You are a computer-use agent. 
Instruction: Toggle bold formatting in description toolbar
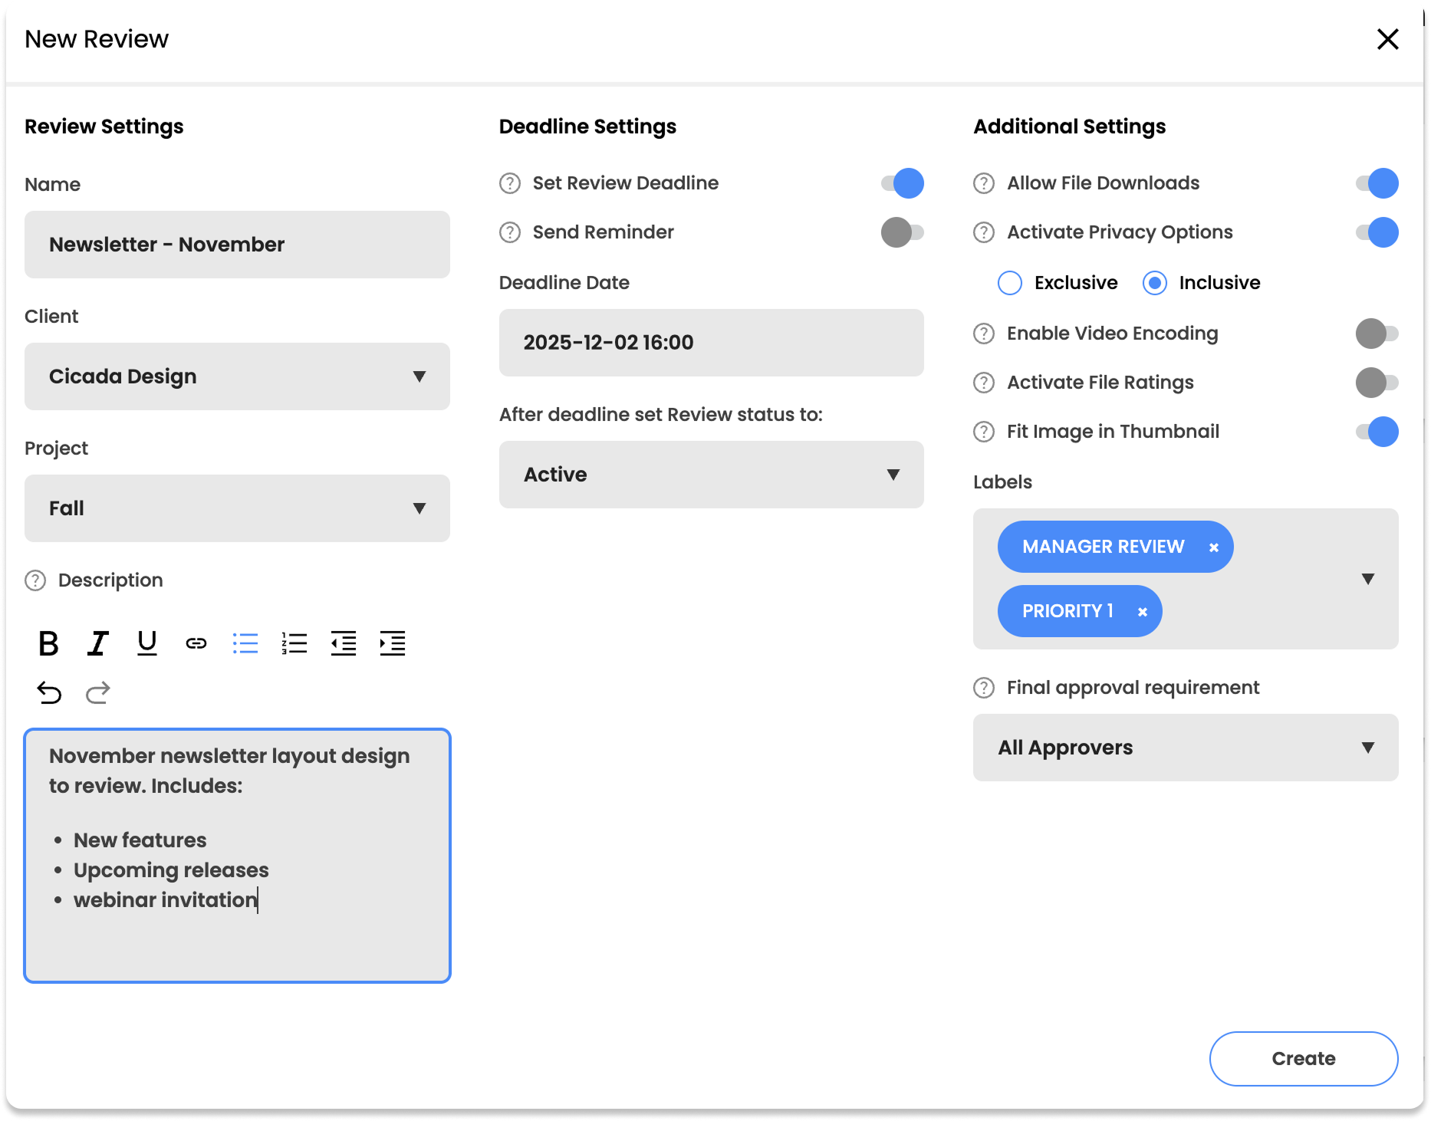(x=48, y=643)
